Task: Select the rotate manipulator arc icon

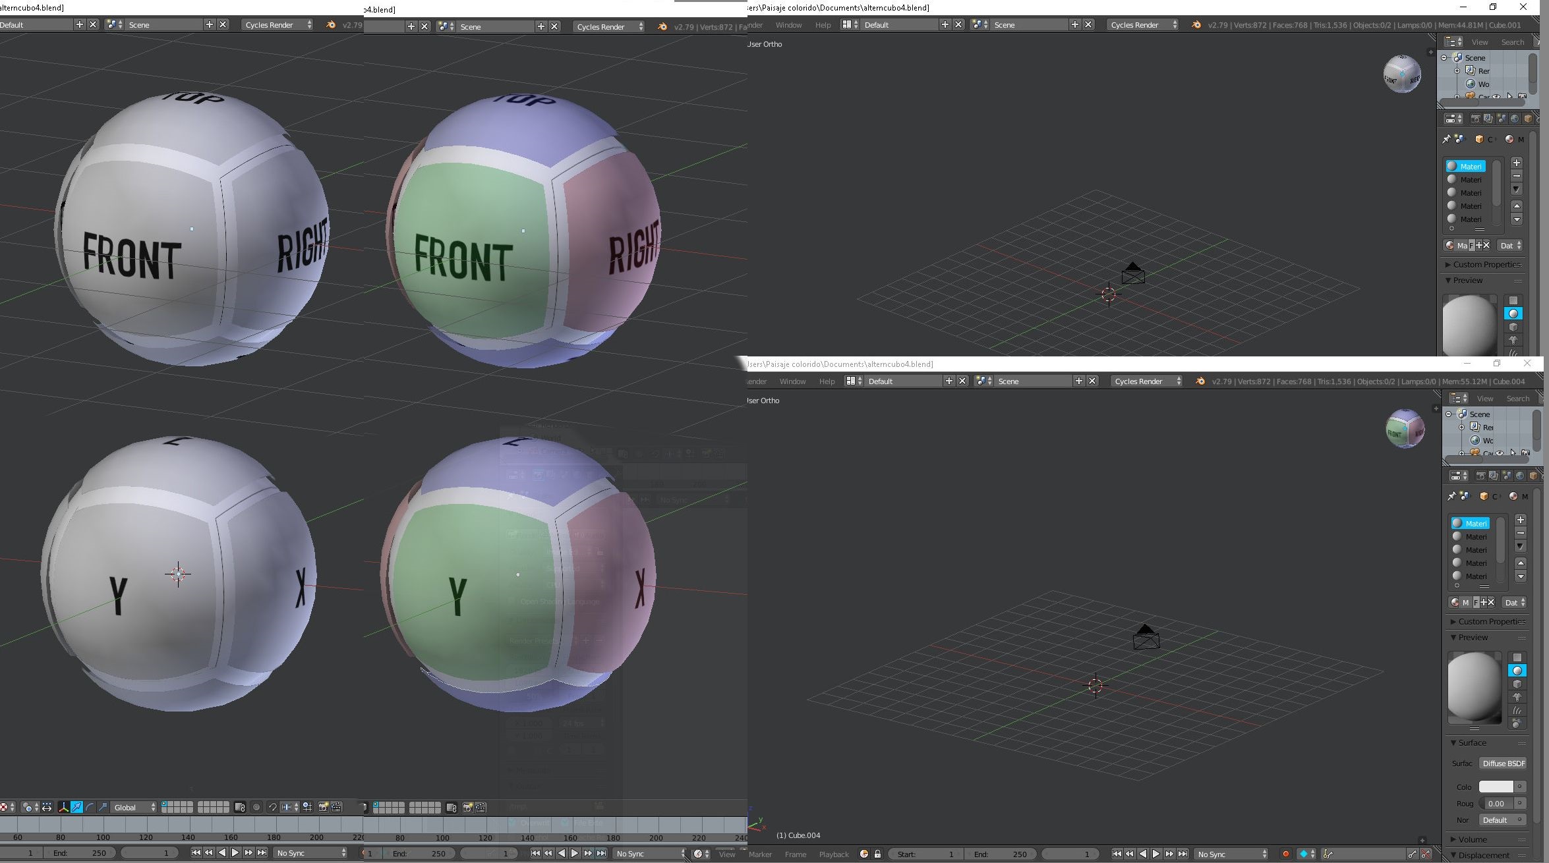Action: click(x=90, y=807)
